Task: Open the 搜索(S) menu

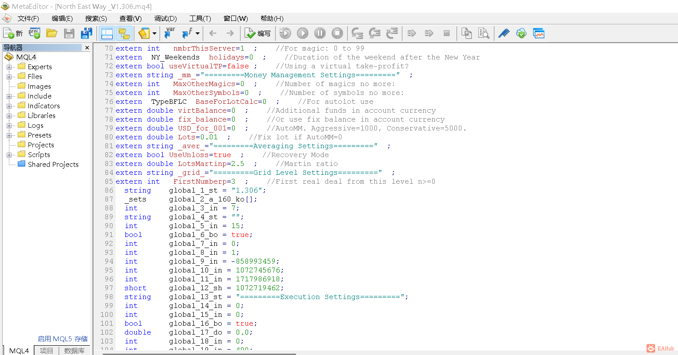Action: pyautogui.click(x=96, y=18)
